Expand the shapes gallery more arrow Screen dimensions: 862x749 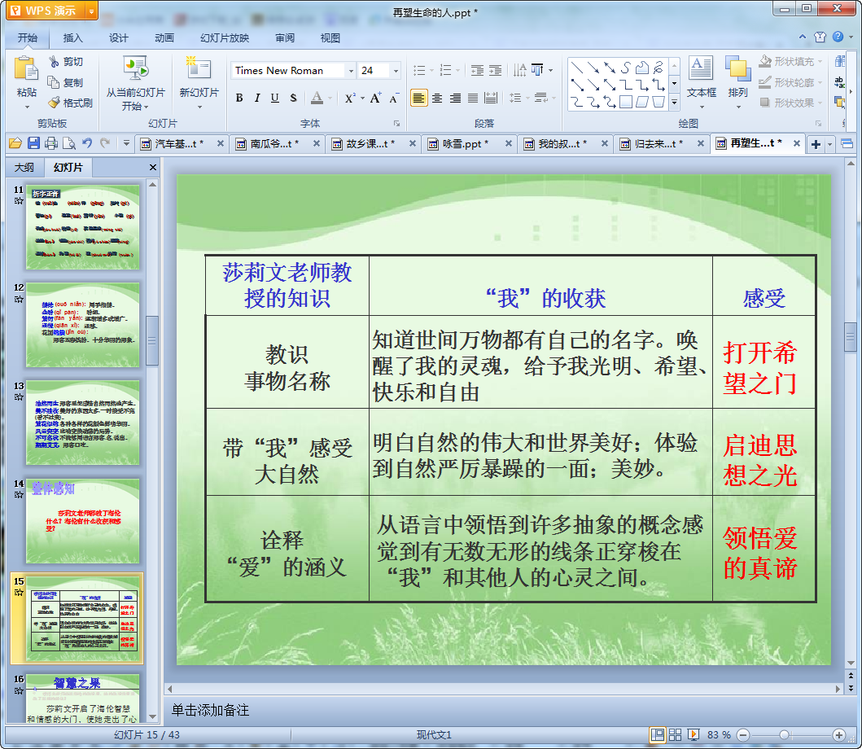(674, 103)
